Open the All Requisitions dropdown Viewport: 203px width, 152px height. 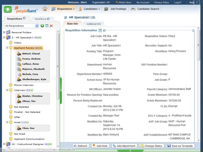(x=21, y=26)
